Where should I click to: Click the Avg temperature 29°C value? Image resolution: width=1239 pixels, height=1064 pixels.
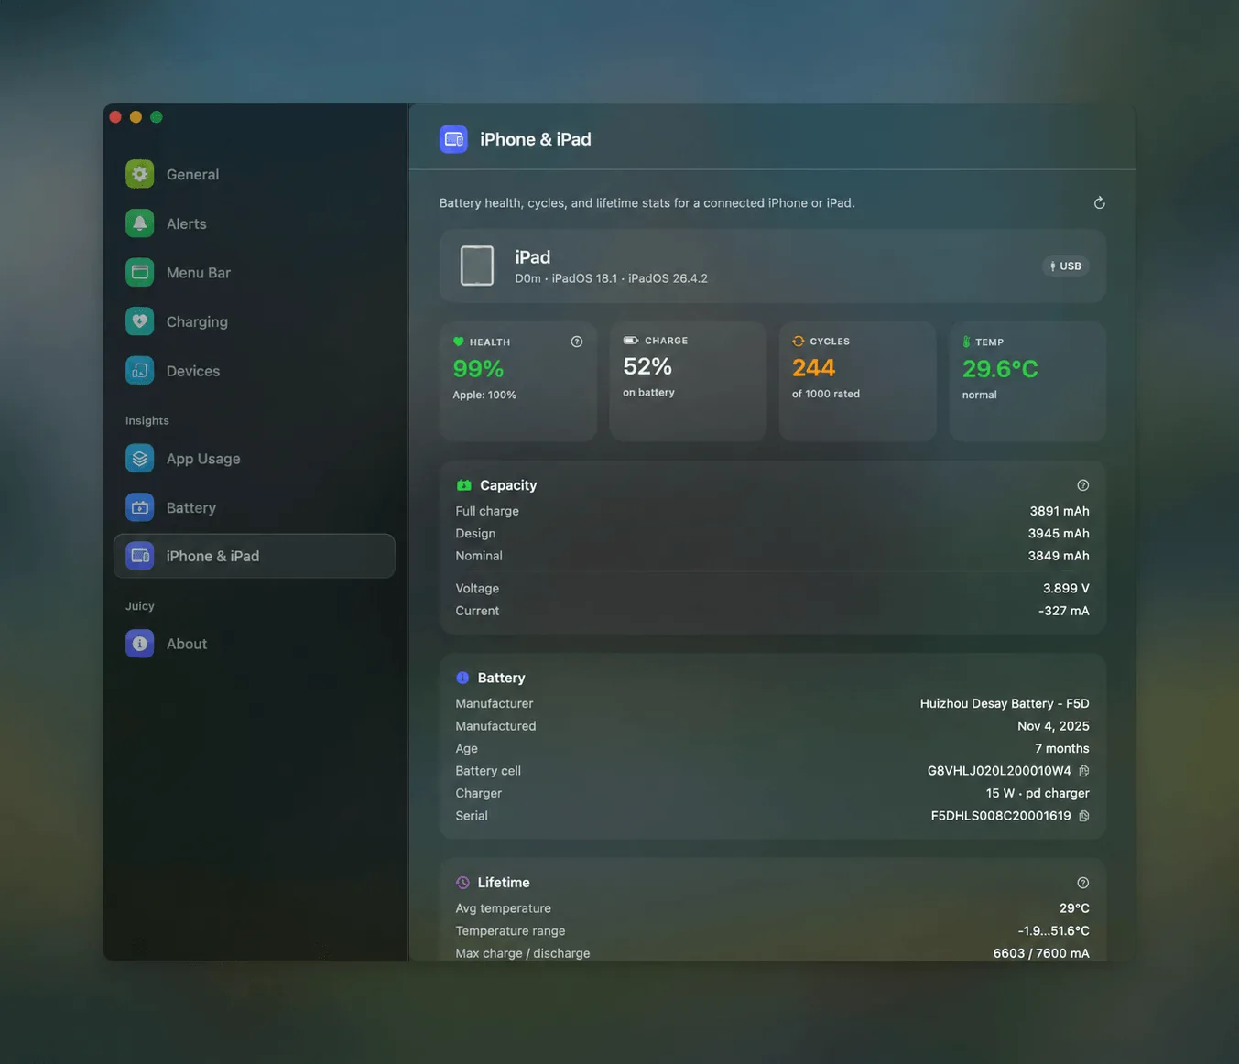coord(1074,908)
